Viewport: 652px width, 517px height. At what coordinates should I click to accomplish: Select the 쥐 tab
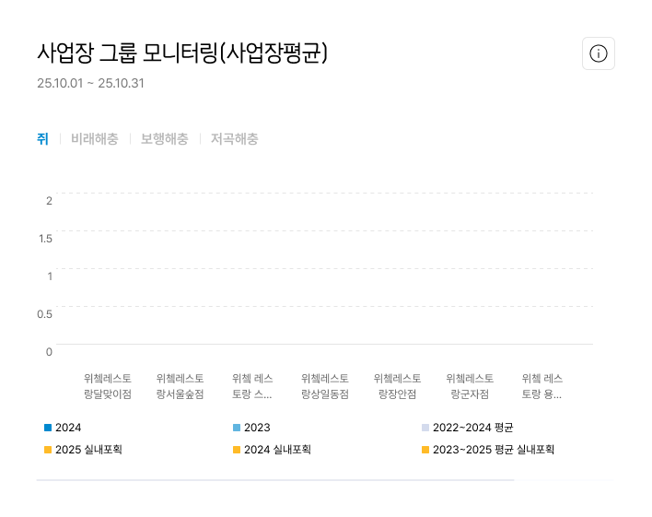point(42,139)
